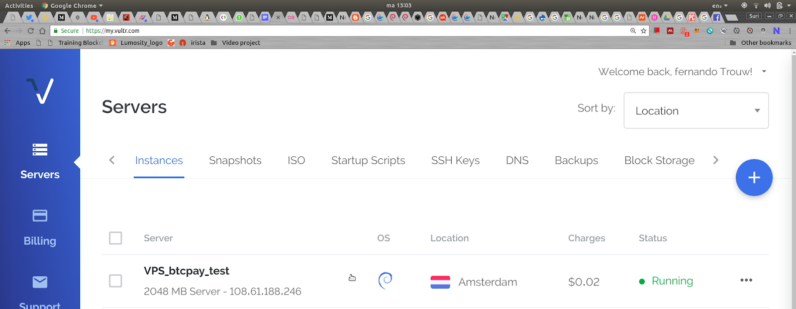Open the en keyboard layout dropdown
The height and width of the screenshot is (309, 796).
tap(720, 5)
